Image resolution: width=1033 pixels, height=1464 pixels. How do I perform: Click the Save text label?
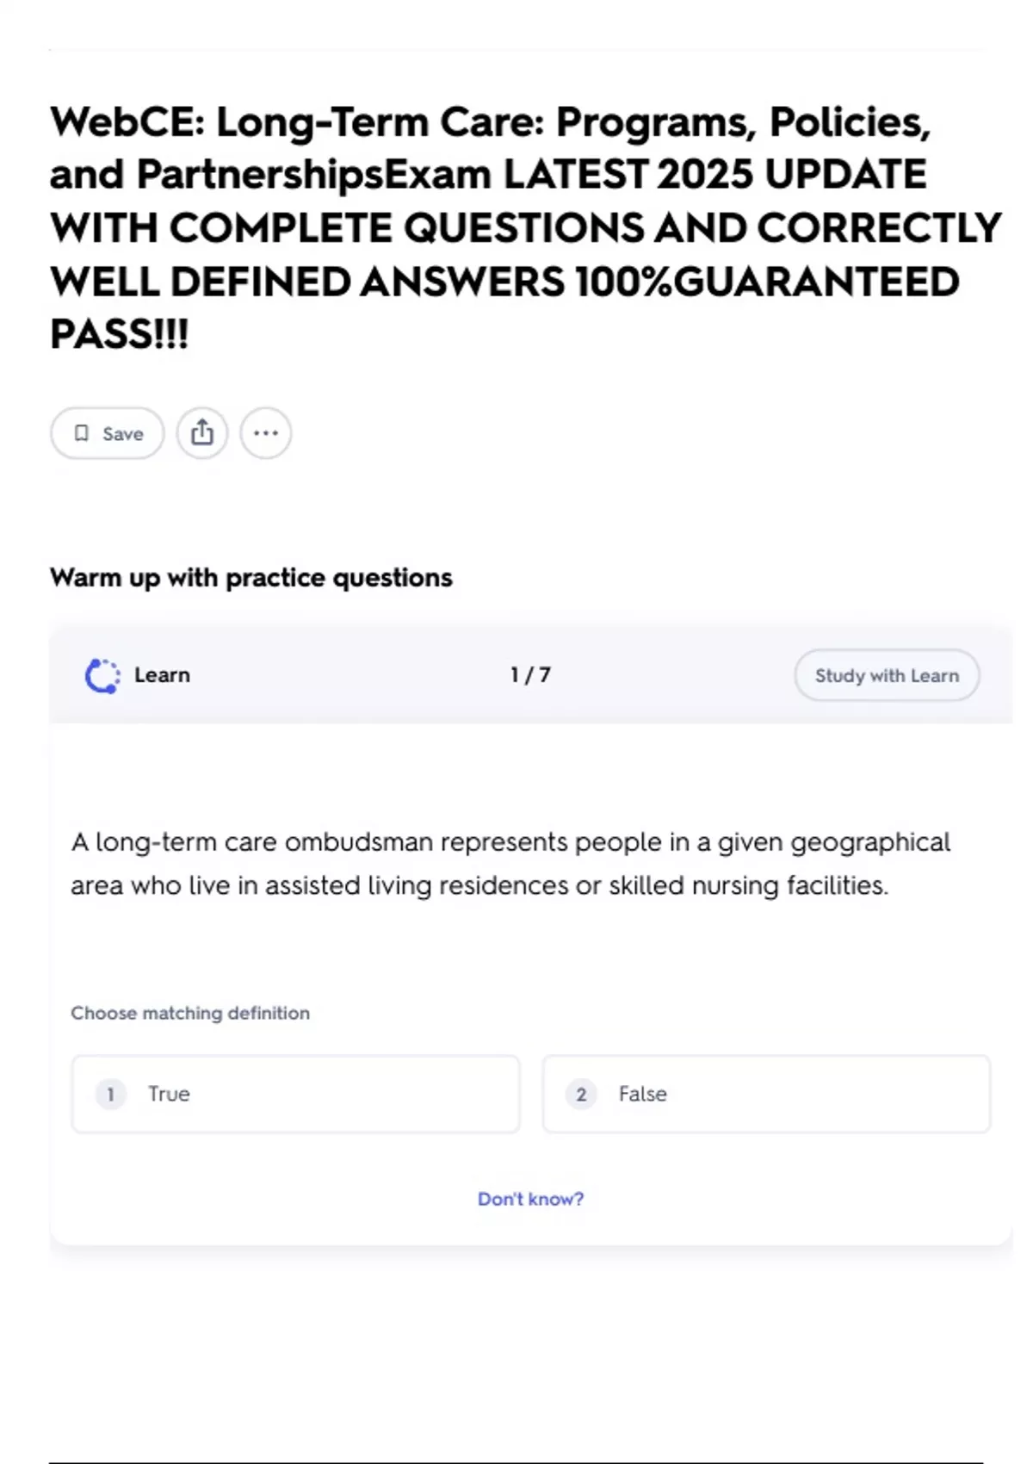(x=123, y=434)
